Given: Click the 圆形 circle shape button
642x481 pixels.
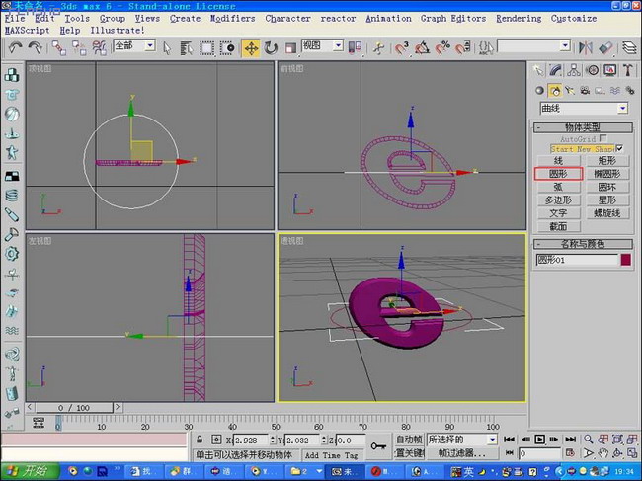Looking at the screenshot, I should [x=558, y=174].
